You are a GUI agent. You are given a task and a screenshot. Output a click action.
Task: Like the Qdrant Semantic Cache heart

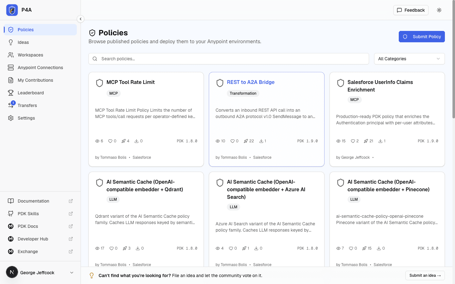click(111, 248)
